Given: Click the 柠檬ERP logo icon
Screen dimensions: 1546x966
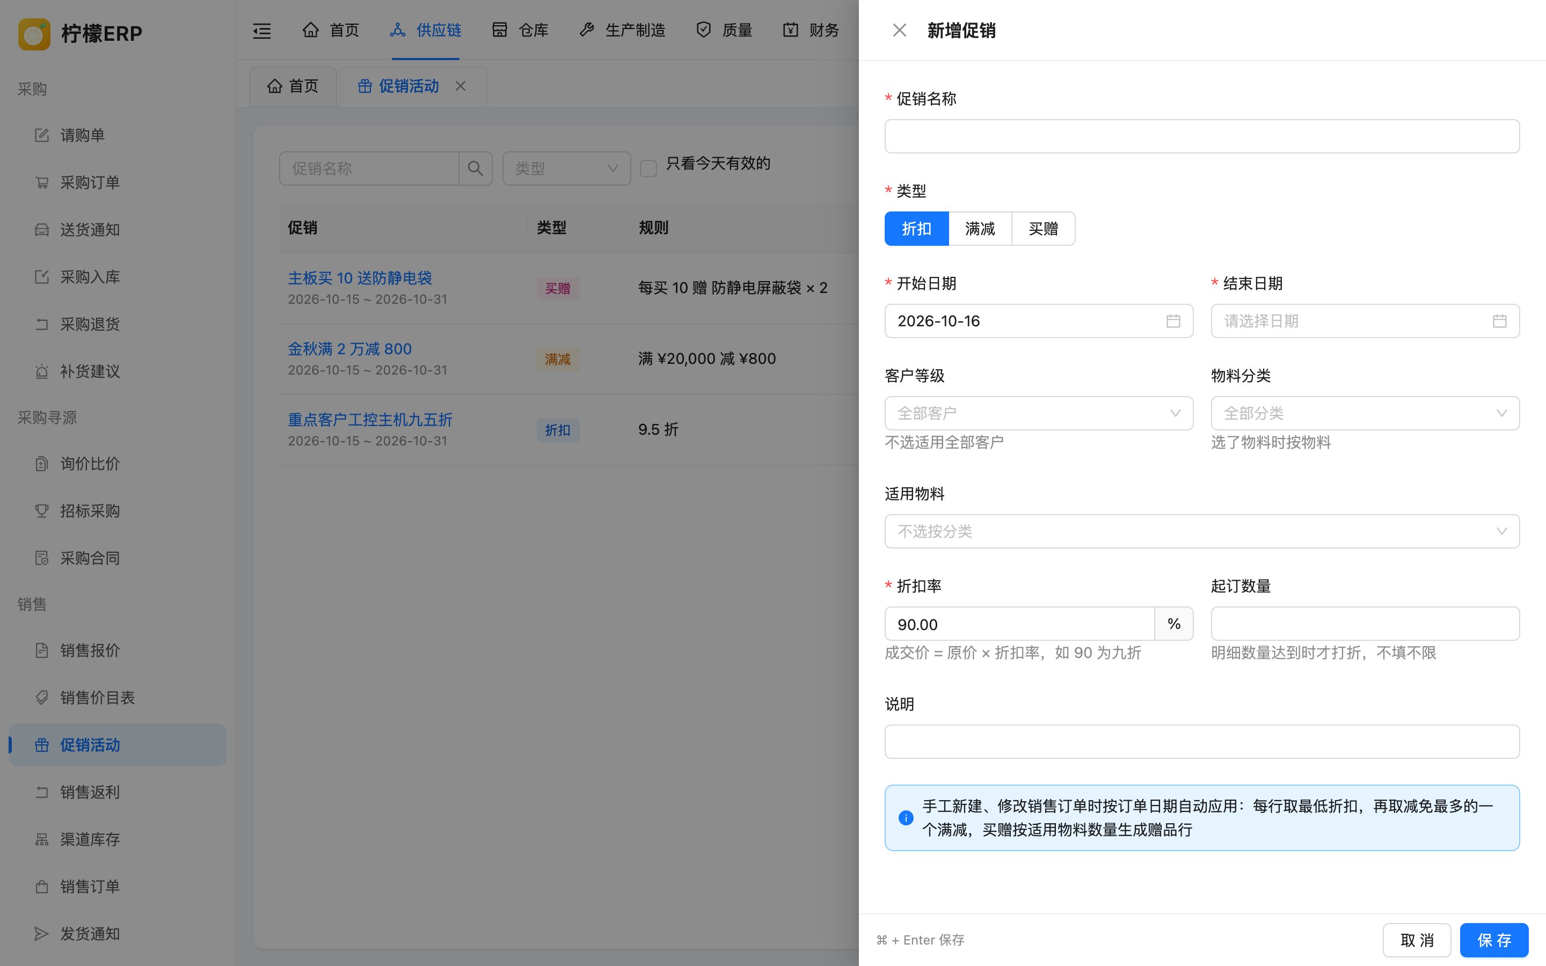Looking at the screenshot, I should (34, 33).
